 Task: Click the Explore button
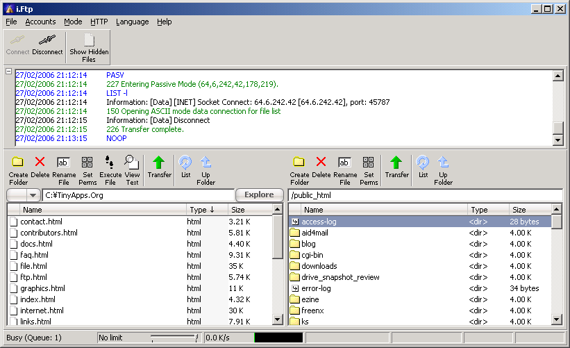(259, 195)
